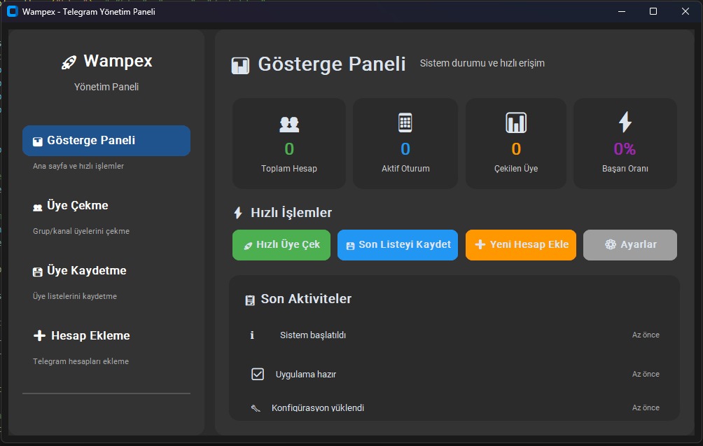This screenshot has width=703, height=446.
Task: Click the Son Aktiviteler list icon
Action: point(250,300)
